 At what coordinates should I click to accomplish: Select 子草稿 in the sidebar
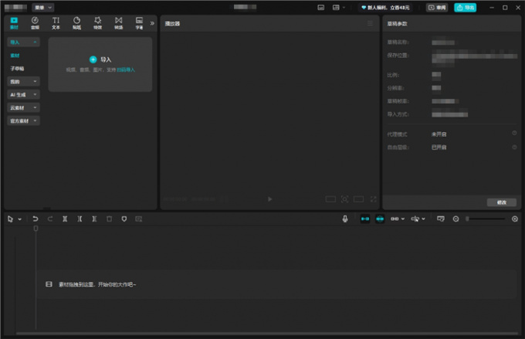tap(17, 68)
